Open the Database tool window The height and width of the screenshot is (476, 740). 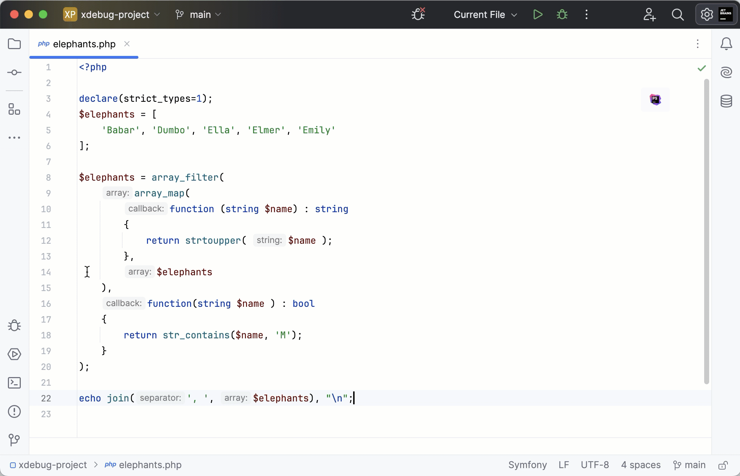point(726,101)
